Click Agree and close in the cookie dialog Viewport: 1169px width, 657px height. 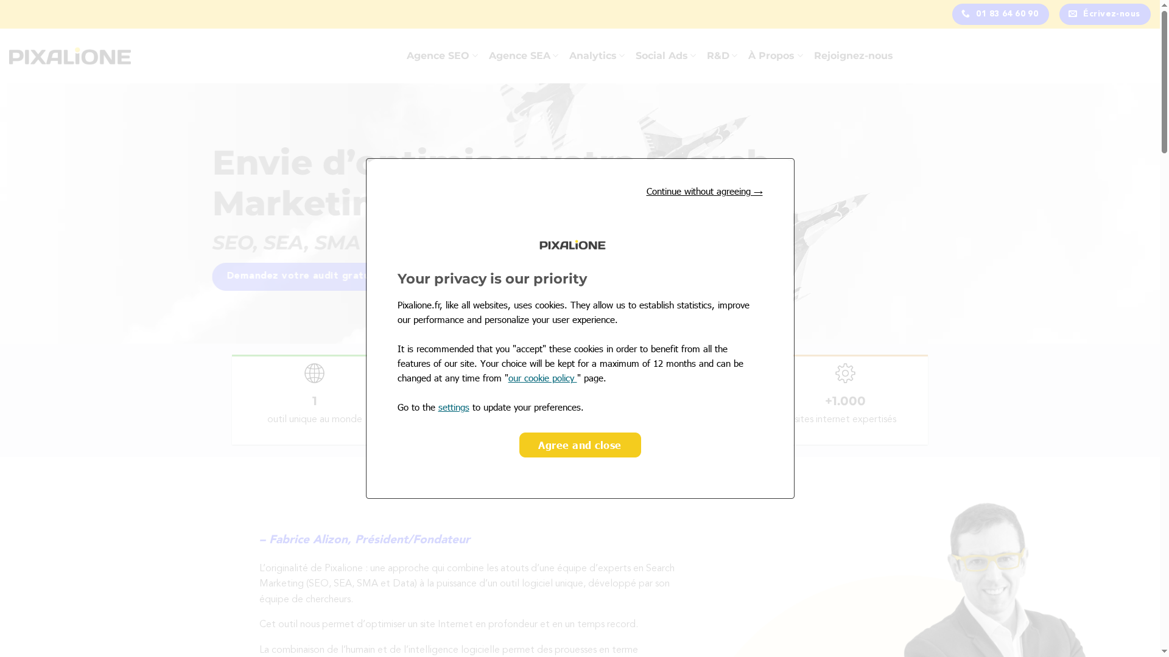click(x=580, y=445)
